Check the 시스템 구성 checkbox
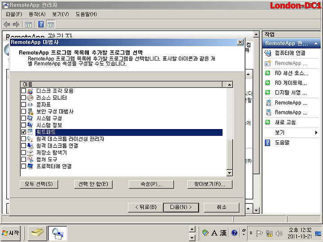 23,118
